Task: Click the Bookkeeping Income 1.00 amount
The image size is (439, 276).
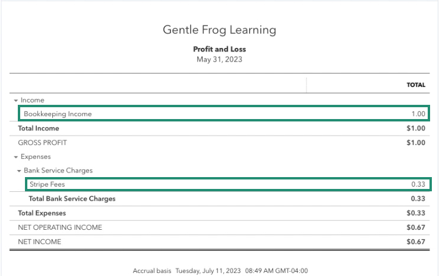Action: (418, 114)
